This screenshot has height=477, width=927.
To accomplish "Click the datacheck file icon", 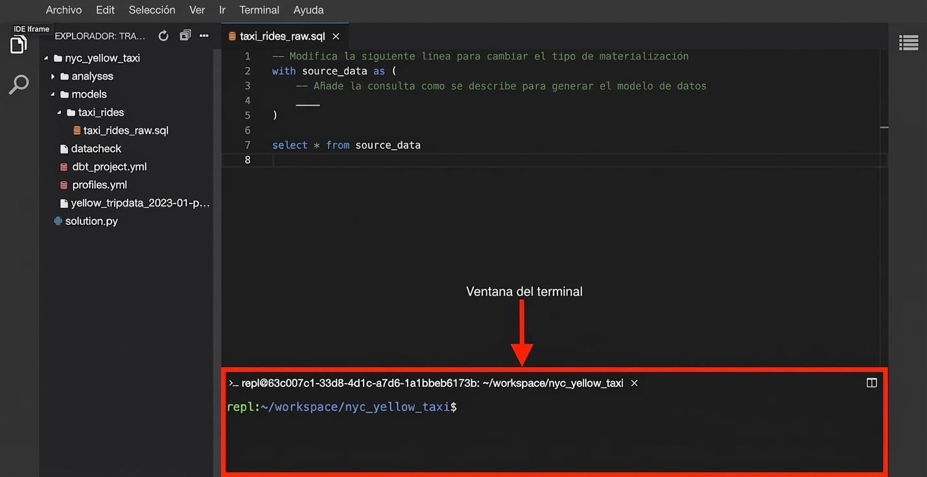I will (64, 148).
